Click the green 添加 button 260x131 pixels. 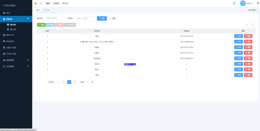(41, 25)
